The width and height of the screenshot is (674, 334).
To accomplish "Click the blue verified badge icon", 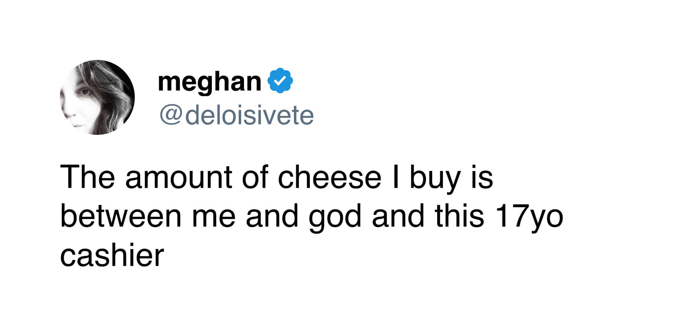I will pyautogui.click(x=280, y=81).
